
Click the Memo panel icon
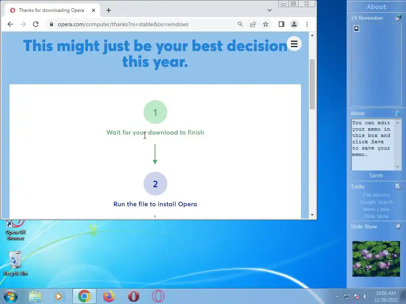[398, 113]
